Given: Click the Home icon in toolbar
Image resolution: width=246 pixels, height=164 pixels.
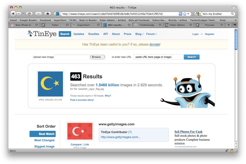Looking at the screenshot, I should (47, 14).
